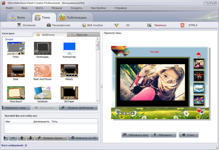Click the Изменить тему button
219x150 pixels.
click(x=16, y=108)
